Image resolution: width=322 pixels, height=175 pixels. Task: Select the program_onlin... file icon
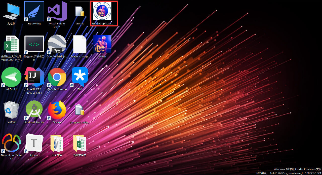[80, 110]
